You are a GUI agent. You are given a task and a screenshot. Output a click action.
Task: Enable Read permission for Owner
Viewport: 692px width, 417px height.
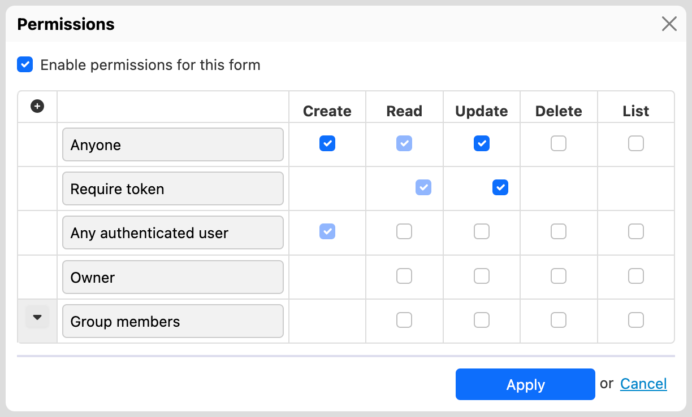pyautogui.click(x=404, y=276)
